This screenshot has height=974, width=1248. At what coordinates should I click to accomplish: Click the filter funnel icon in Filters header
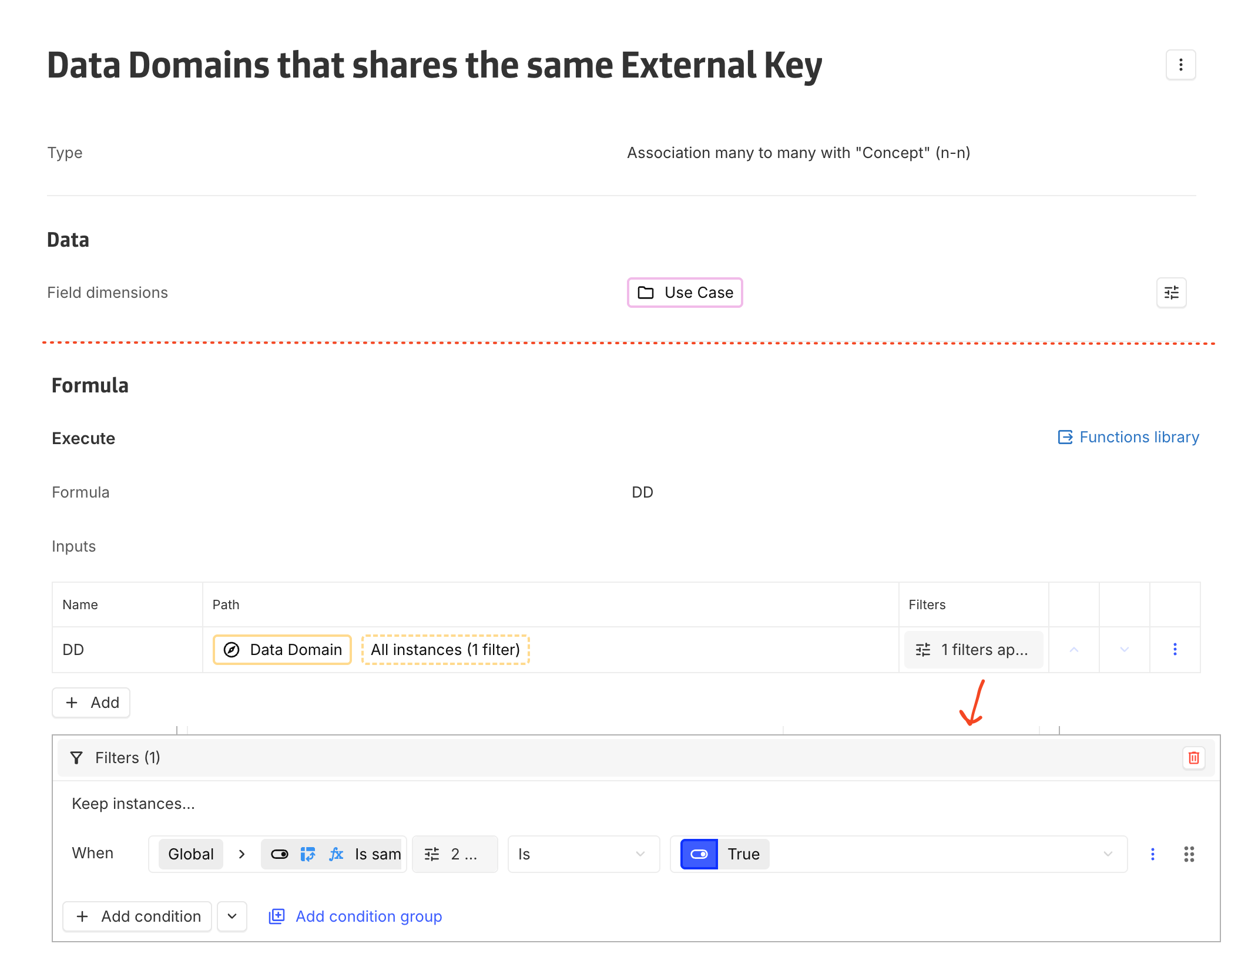(x=76, y=758)
